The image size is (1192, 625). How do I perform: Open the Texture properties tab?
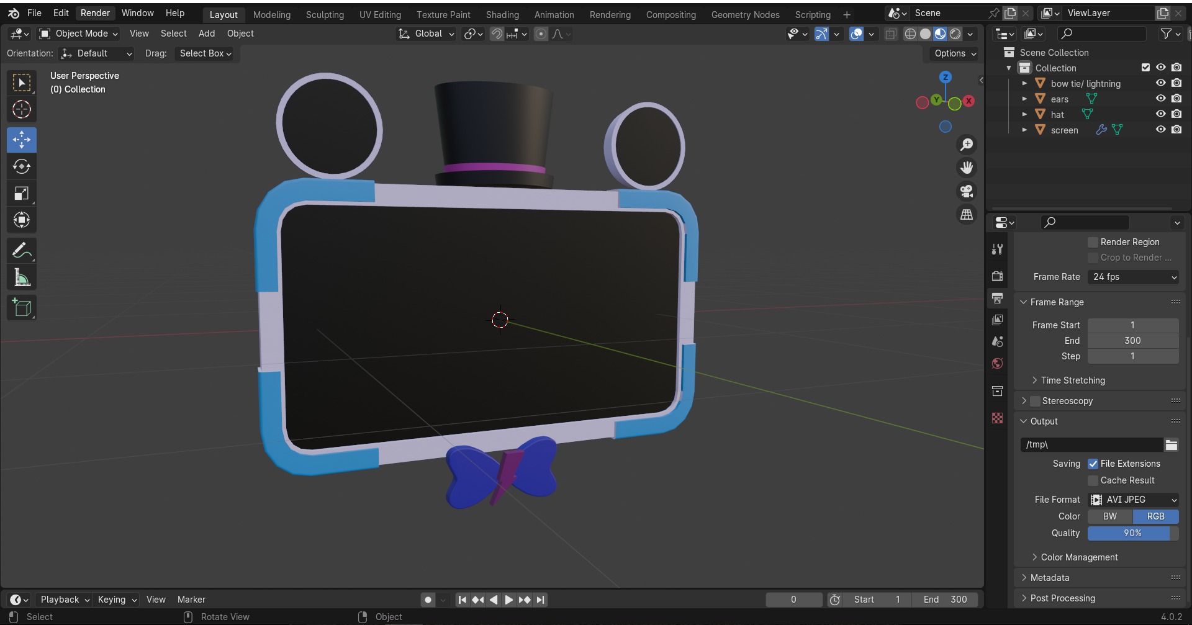pyautogui.click(x=998, y=418)
